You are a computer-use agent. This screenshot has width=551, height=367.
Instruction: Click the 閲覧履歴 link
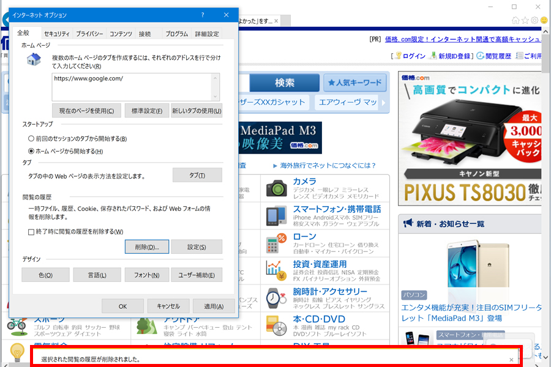[498, 56]
